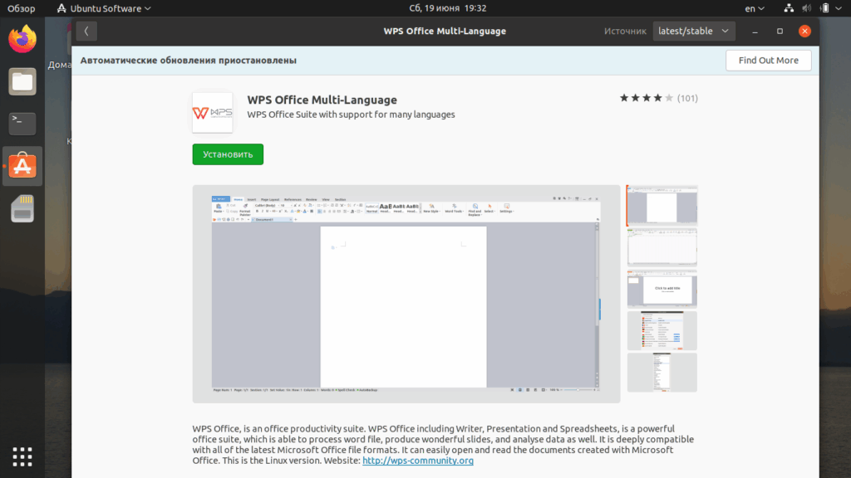Open the network status icon
851x478 pixels.
[789, 8]
